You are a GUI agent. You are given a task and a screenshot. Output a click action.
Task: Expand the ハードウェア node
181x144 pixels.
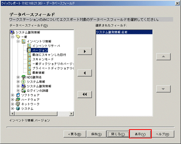coord(12,100)
